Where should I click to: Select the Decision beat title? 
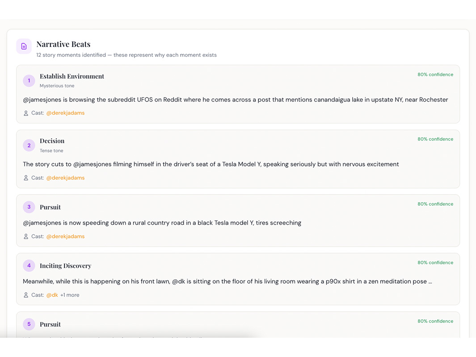52,141
